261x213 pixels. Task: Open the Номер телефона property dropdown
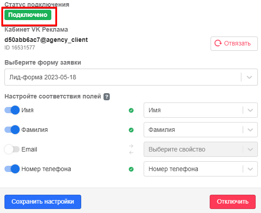click(x=201, y=169)
